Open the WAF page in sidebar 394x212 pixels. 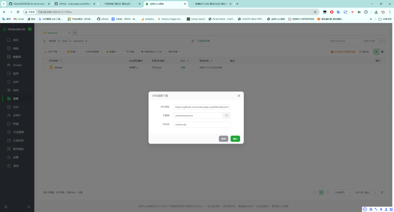(x=16, y=90)
